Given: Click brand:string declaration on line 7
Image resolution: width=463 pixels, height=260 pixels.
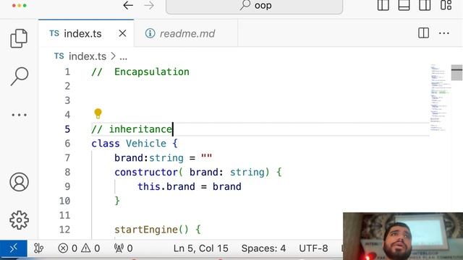Looking at the screenshot, I should coord(149,158).
